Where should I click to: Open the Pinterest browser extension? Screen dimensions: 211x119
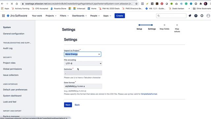[162, 4]
